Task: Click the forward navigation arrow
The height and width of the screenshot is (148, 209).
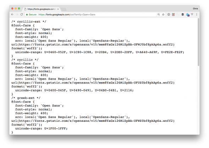Action: (17, 15)
